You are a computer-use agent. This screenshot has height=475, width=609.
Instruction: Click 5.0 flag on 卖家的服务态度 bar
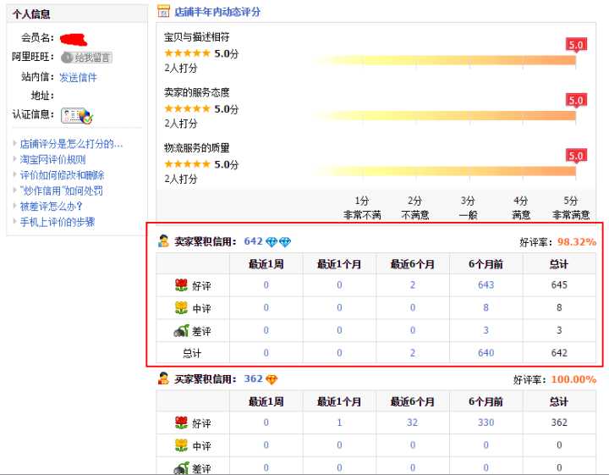point(576,100)
